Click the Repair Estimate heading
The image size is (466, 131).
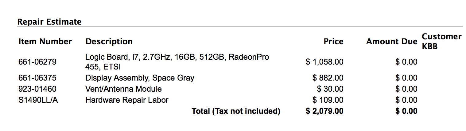(x=49, y=22)
